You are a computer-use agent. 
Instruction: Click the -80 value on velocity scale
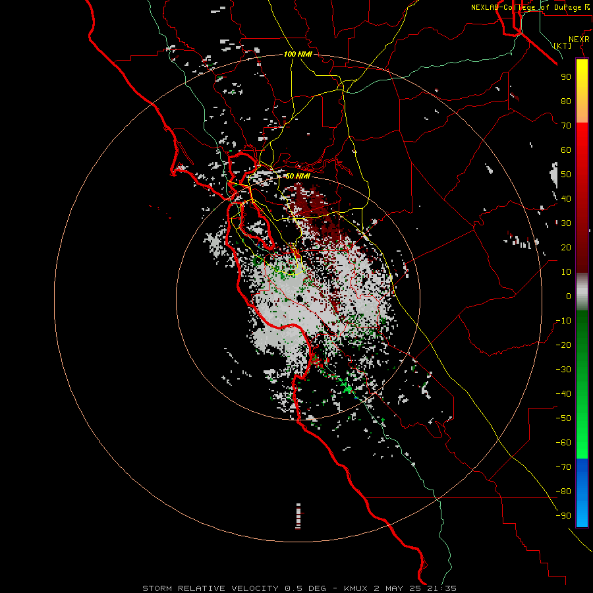563,492
